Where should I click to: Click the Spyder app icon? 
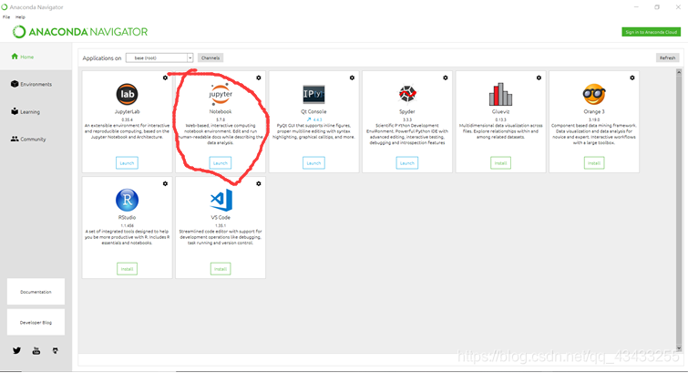[x=407, y=94]
